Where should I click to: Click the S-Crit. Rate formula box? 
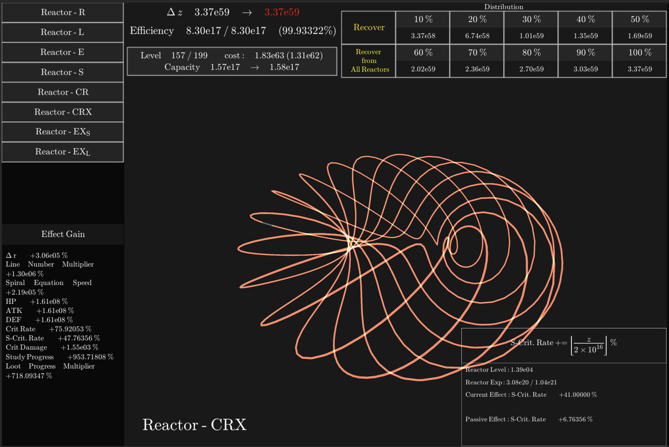pos(563,344)
